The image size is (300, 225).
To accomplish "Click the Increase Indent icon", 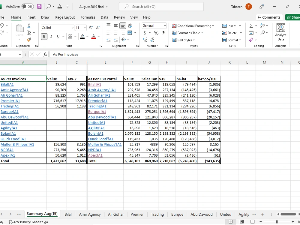I will point(115,40).
